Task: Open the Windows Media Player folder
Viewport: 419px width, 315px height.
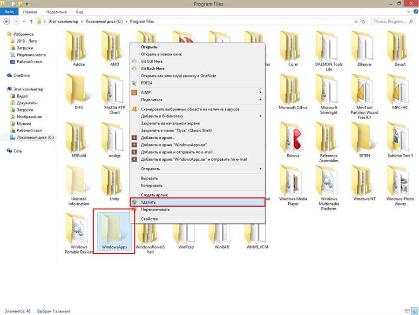Action: [293, 185]
